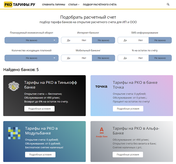
Task: Open Сравнить тарифы menu item
Action: pos(53,5)
